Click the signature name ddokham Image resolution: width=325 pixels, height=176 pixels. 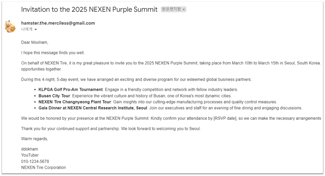(29, 149)
